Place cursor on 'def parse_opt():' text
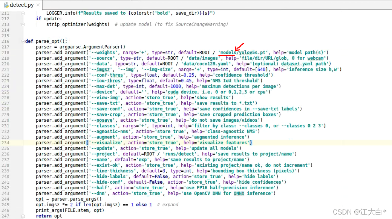Image resolution: width=392 pixels, height=219 pixels. (46, 41)
